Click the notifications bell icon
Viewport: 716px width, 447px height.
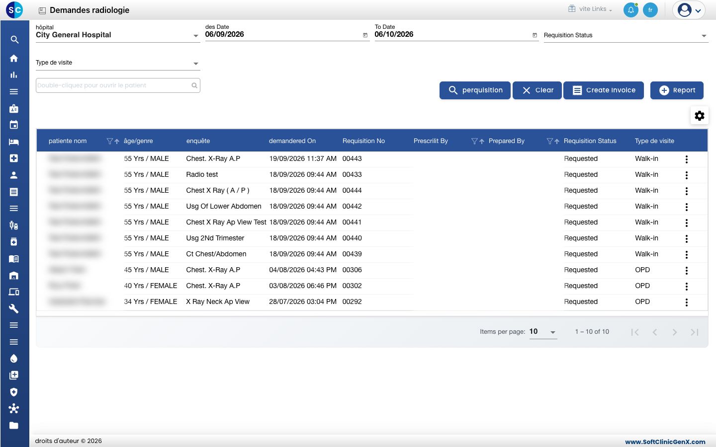coord(631,10)
